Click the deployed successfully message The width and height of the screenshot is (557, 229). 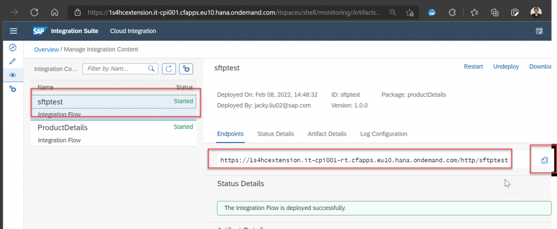click(x=384, y=208)
